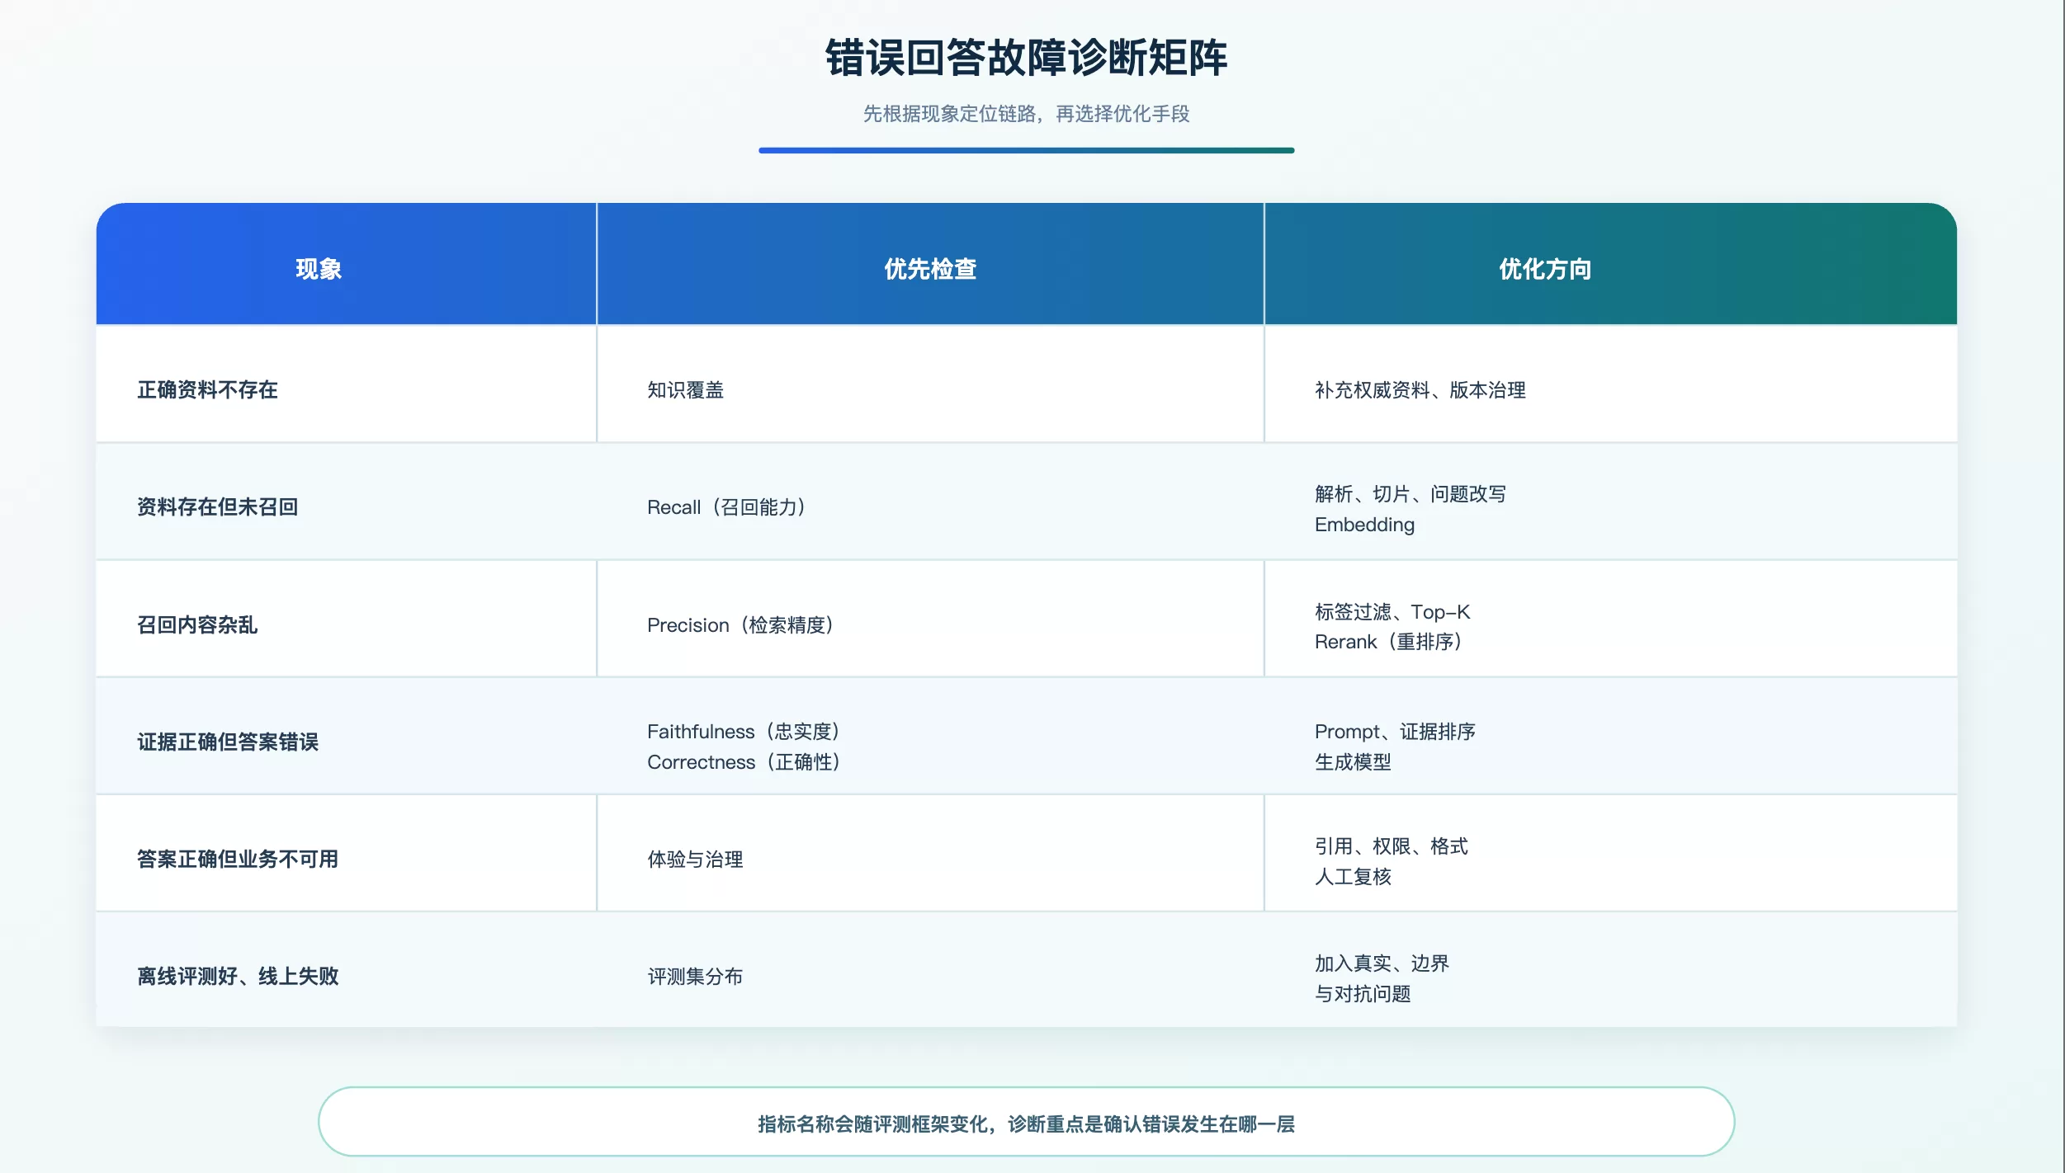Viewport: 2065px width, 1173px height.
Task: Click the text 生成模型
Action: (x=1353, y=761)
